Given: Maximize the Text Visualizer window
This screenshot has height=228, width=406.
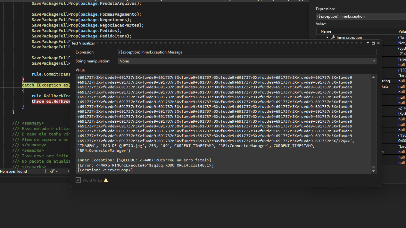Looking at the screenshot, I should point(373,43).
